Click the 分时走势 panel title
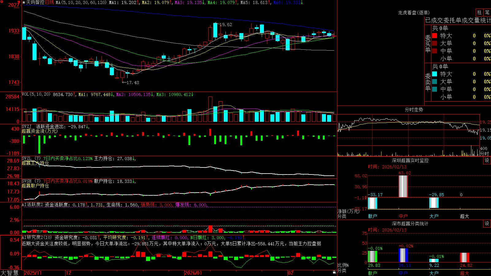491x276 pixels. pyautogui.click(x=414, y=109)
